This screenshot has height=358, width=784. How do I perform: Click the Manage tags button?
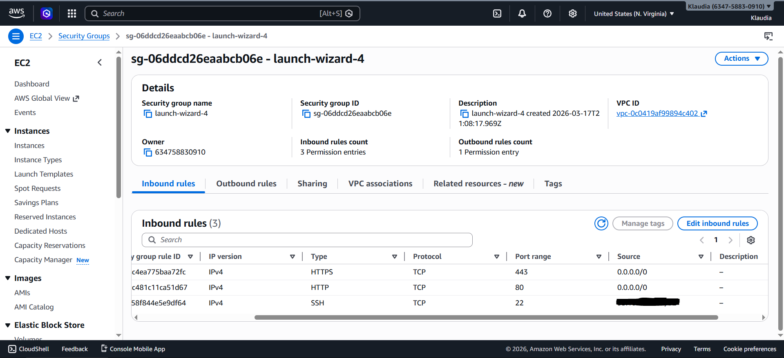[643, 223]
